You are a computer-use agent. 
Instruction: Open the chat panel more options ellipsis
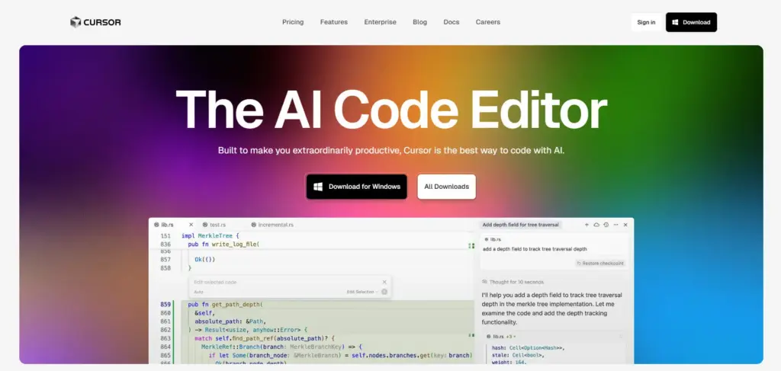tap(615, 225)
